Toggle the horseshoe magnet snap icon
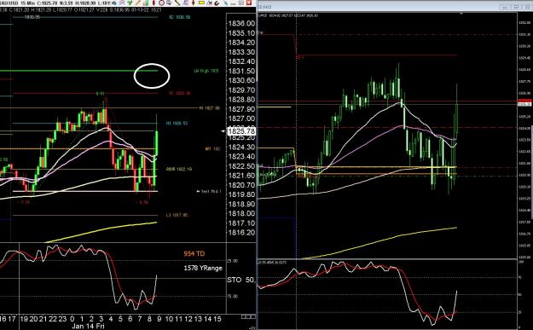This screenshot has width=533, height=330. 217,3
